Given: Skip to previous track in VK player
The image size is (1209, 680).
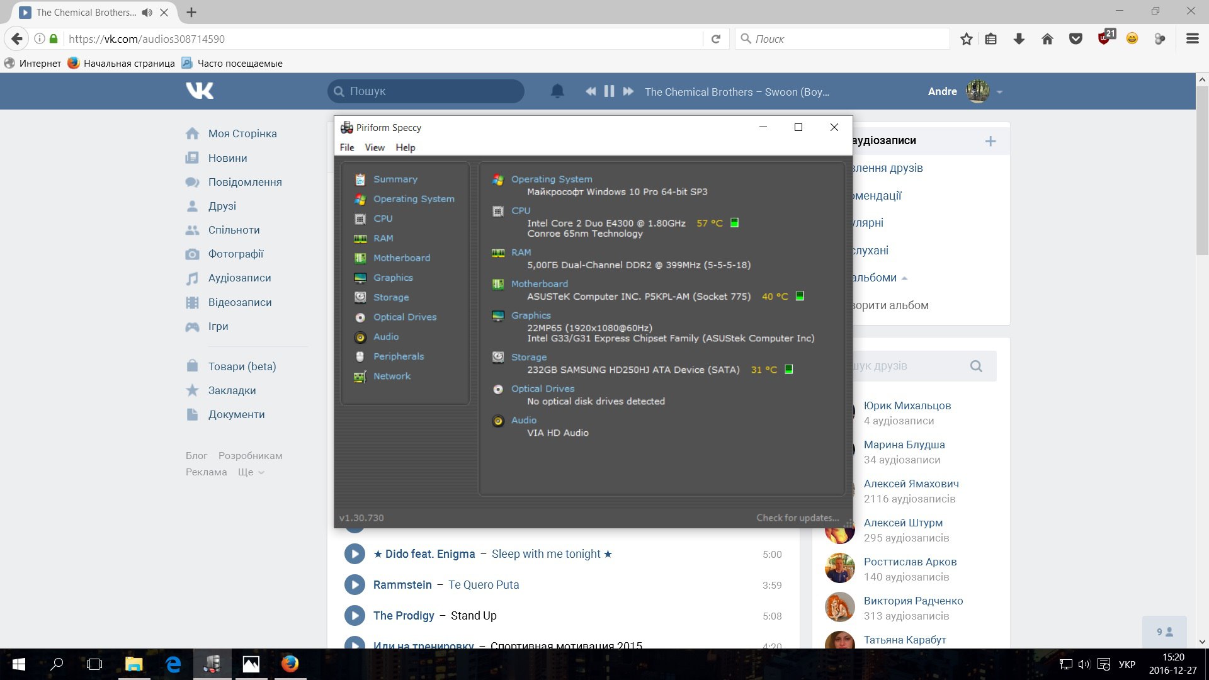Looking at the screenshot, I should [591, 91].
